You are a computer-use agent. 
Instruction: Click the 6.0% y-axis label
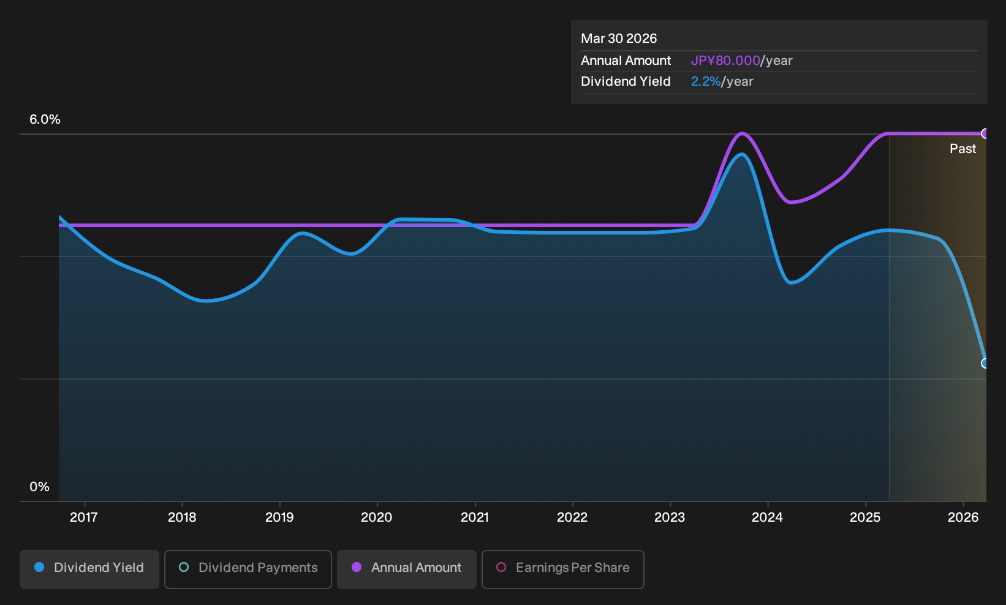click(x=45, y=119)
